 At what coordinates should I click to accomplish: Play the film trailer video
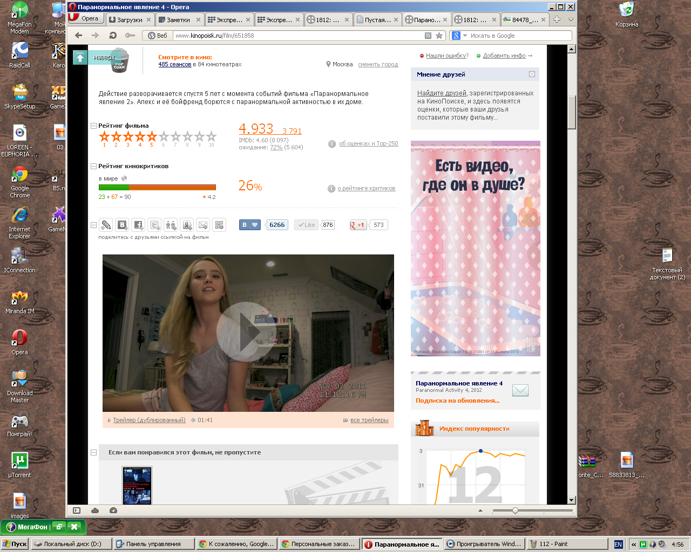246,332
